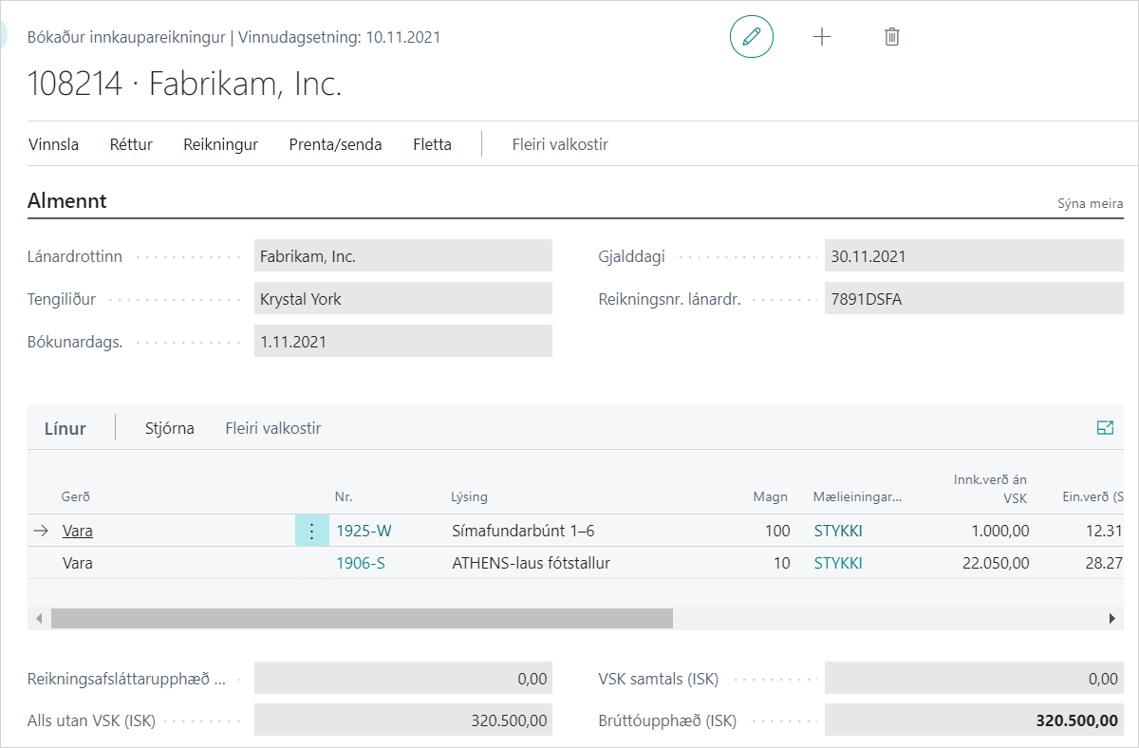The width and height of the screenshot is (1139, 748).
Task: Click the Almennt section heading
Action: [67, 201]
